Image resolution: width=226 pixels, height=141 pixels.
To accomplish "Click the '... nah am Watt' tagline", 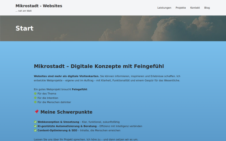I will pos(24,11).
